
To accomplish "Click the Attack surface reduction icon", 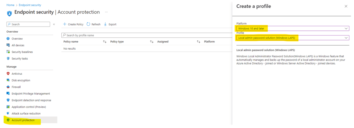I will point(8,114).
